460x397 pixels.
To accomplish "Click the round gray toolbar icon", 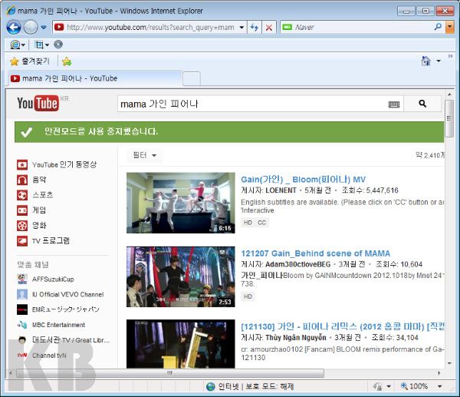I will 58,45.
